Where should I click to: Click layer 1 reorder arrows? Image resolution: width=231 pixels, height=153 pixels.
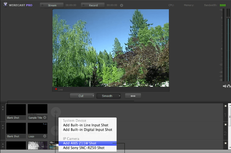(x=3, y=108)
